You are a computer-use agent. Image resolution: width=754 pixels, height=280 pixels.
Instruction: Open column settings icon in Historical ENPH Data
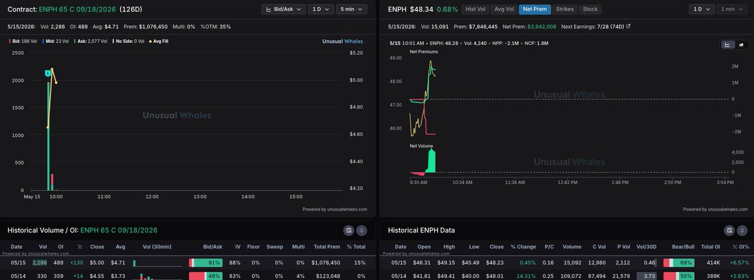(728, 230)
